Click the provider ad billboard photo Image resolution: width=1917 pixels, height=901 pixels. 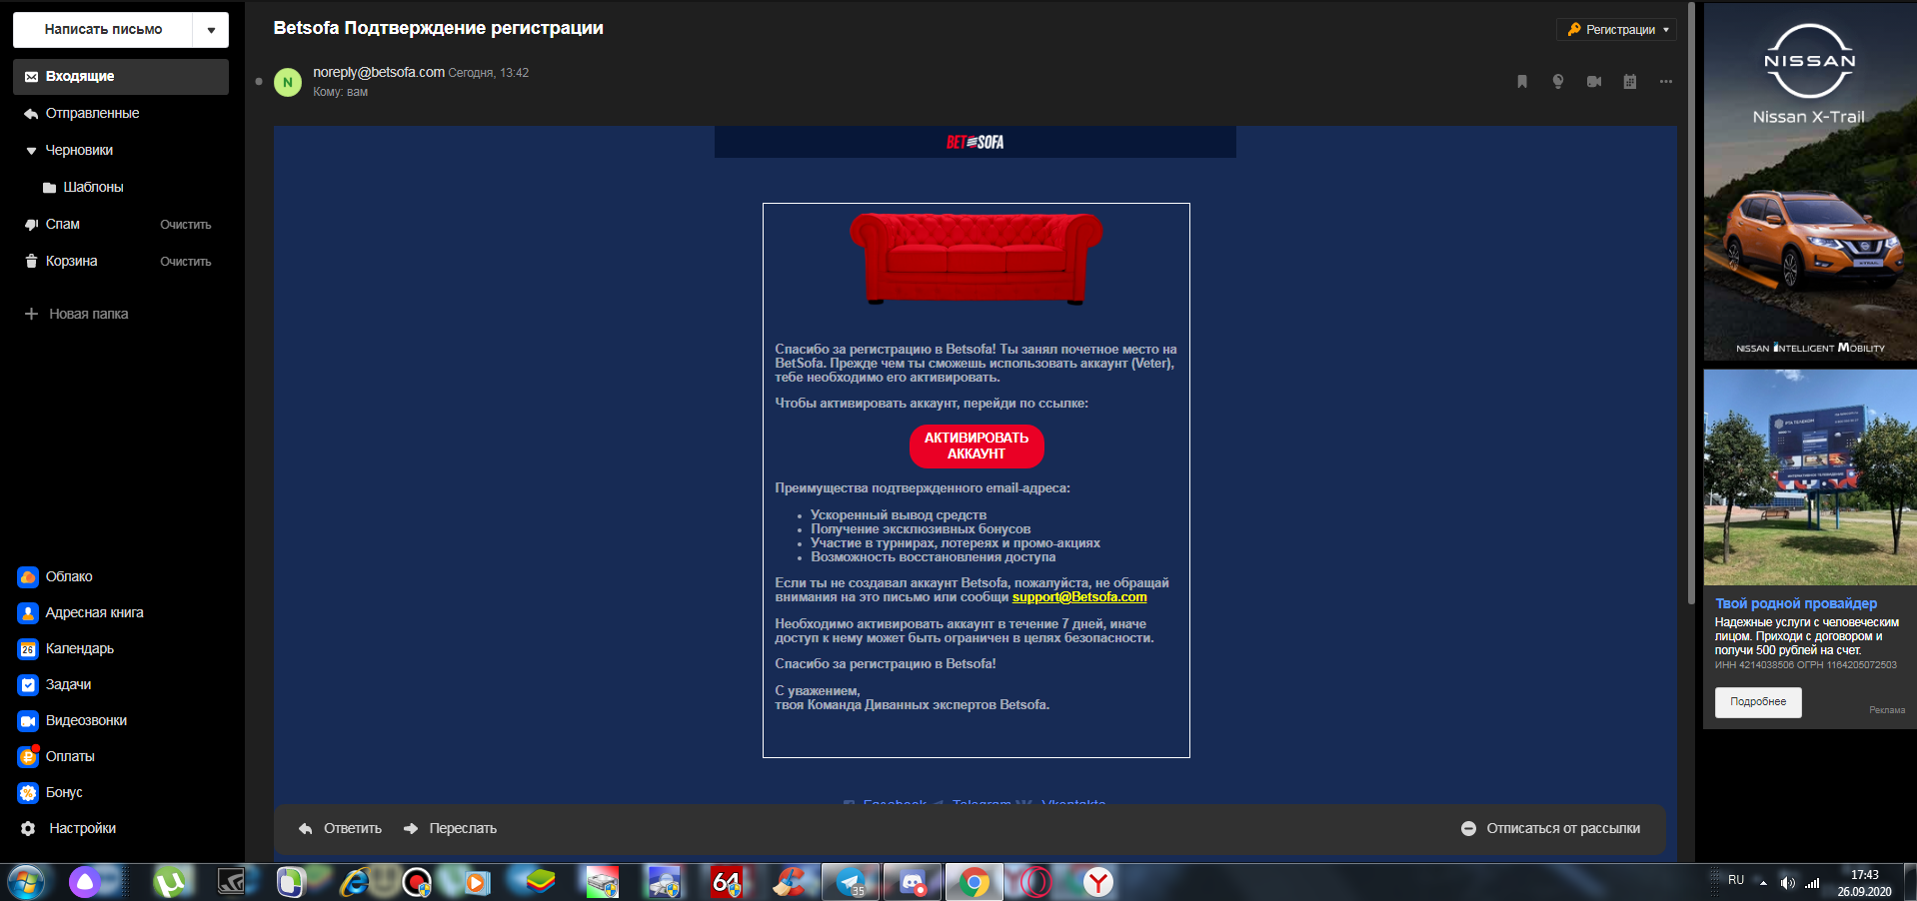(x=1810, y=477)
